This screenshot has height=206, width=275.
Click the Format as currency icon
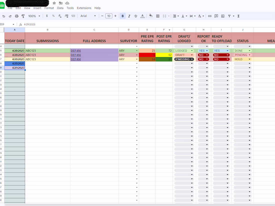[x=47, y=16]
